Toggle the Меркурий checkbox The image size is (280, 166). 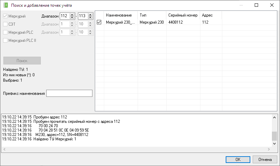[5, 16]
